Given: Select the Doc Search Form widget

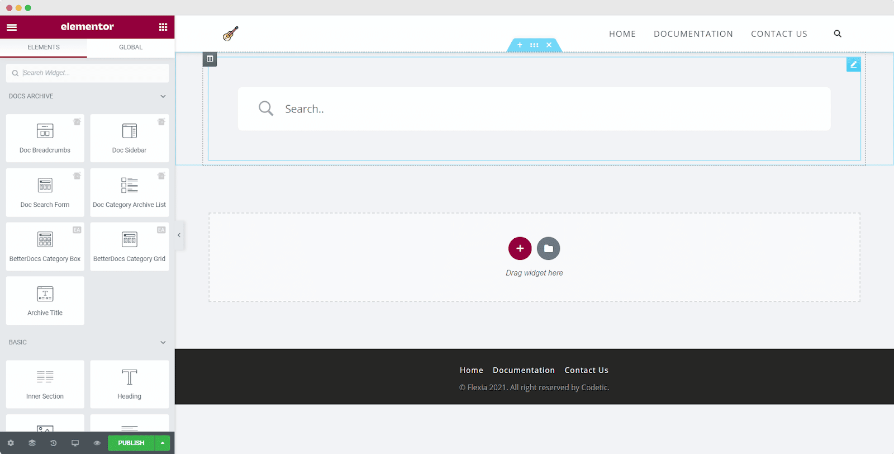Looking at the screenshot, I should [x=45, y=192].
